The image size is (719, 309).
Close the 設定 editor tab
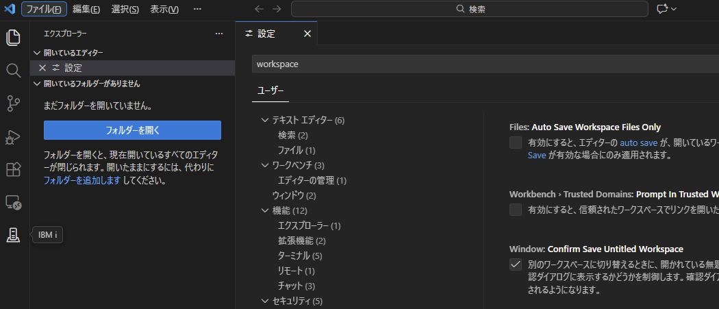click(x=307, y=34)
